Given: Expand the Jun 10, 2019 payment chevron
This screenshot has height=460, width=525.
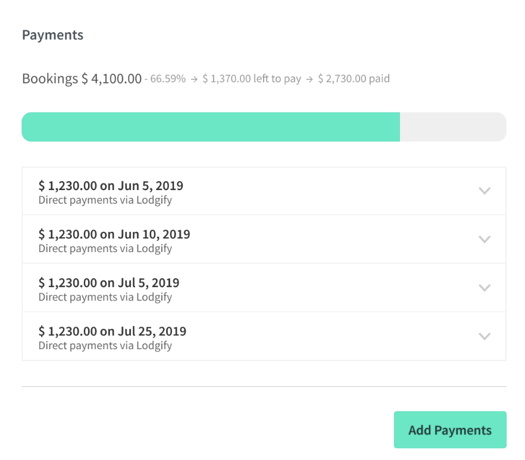Looking at the screenshot, I should [485, 240].
